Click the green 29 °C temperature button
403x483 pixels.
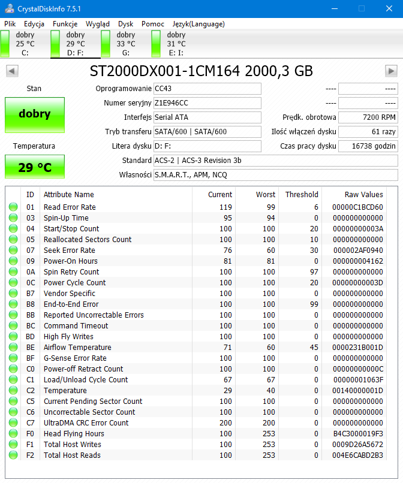(x=35, y=167)
